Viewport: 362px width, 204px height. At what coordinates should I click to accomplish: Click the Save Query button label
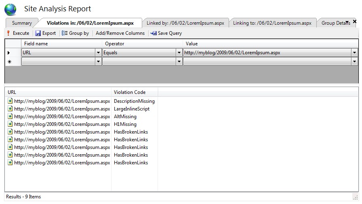pyautogui.click(x=170, y=33)
